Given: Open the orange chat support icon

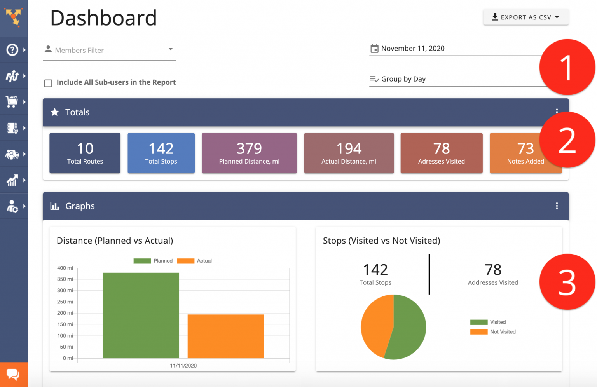Looking at the screenshot, I should [13, 375].
